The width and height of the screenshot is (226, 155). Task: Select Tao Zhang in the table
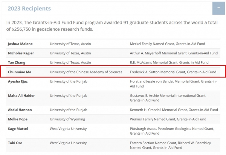click(17, 63)
